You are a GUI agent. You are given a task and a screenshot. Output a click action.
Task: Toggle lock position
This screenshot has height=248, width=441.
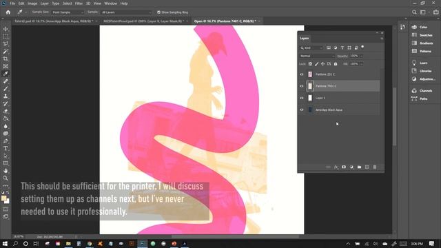(x=323, y=64)
